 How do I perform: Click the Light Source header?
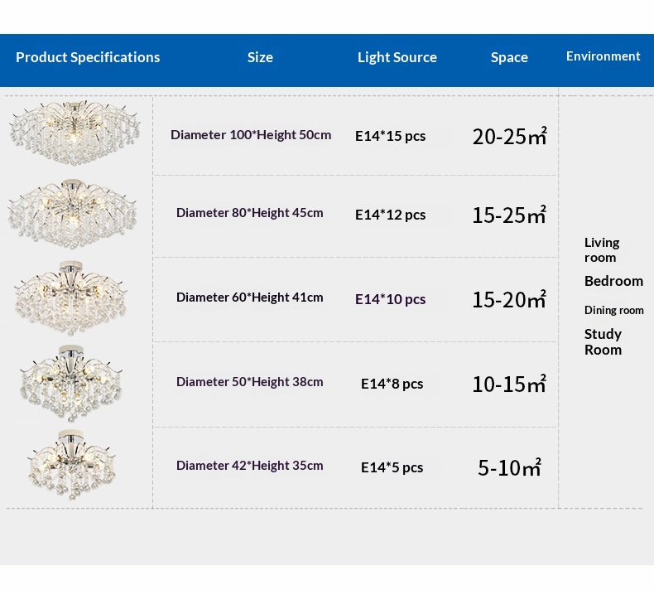click(397, 57)
